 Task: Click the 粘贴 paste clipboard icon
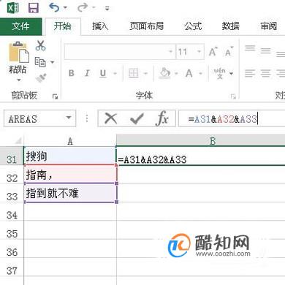pyautogui.click(x=18, y=52)
